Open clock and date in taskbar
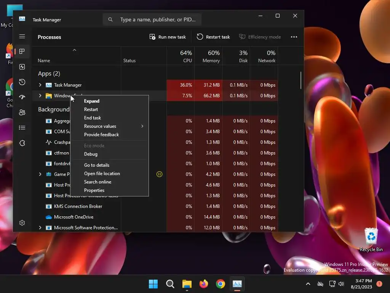Screen dimensions: 390x293 point(361,284)
